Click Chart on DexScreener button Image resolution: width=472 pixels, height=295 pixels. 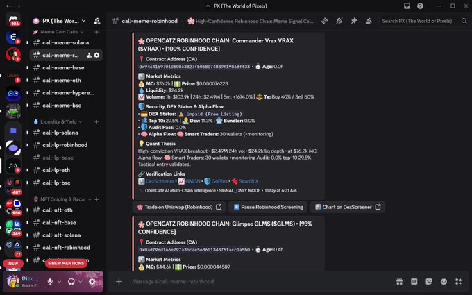point(347,207)
